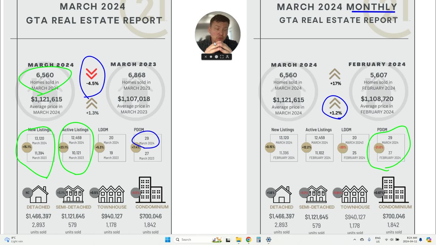Image resolution: width=436 pixels, height=245 pixels.
Task: Click the +5.3% LDOM badge
Action: (x=99, y=147)
